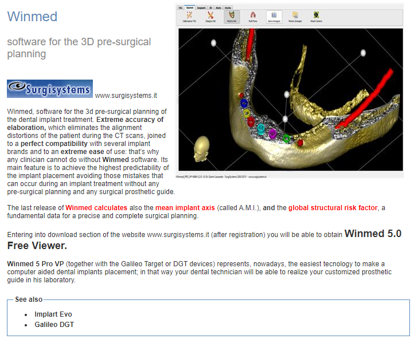418x343 pixels.
Task: Click the Winmed page heading
Action: [32, 17]
